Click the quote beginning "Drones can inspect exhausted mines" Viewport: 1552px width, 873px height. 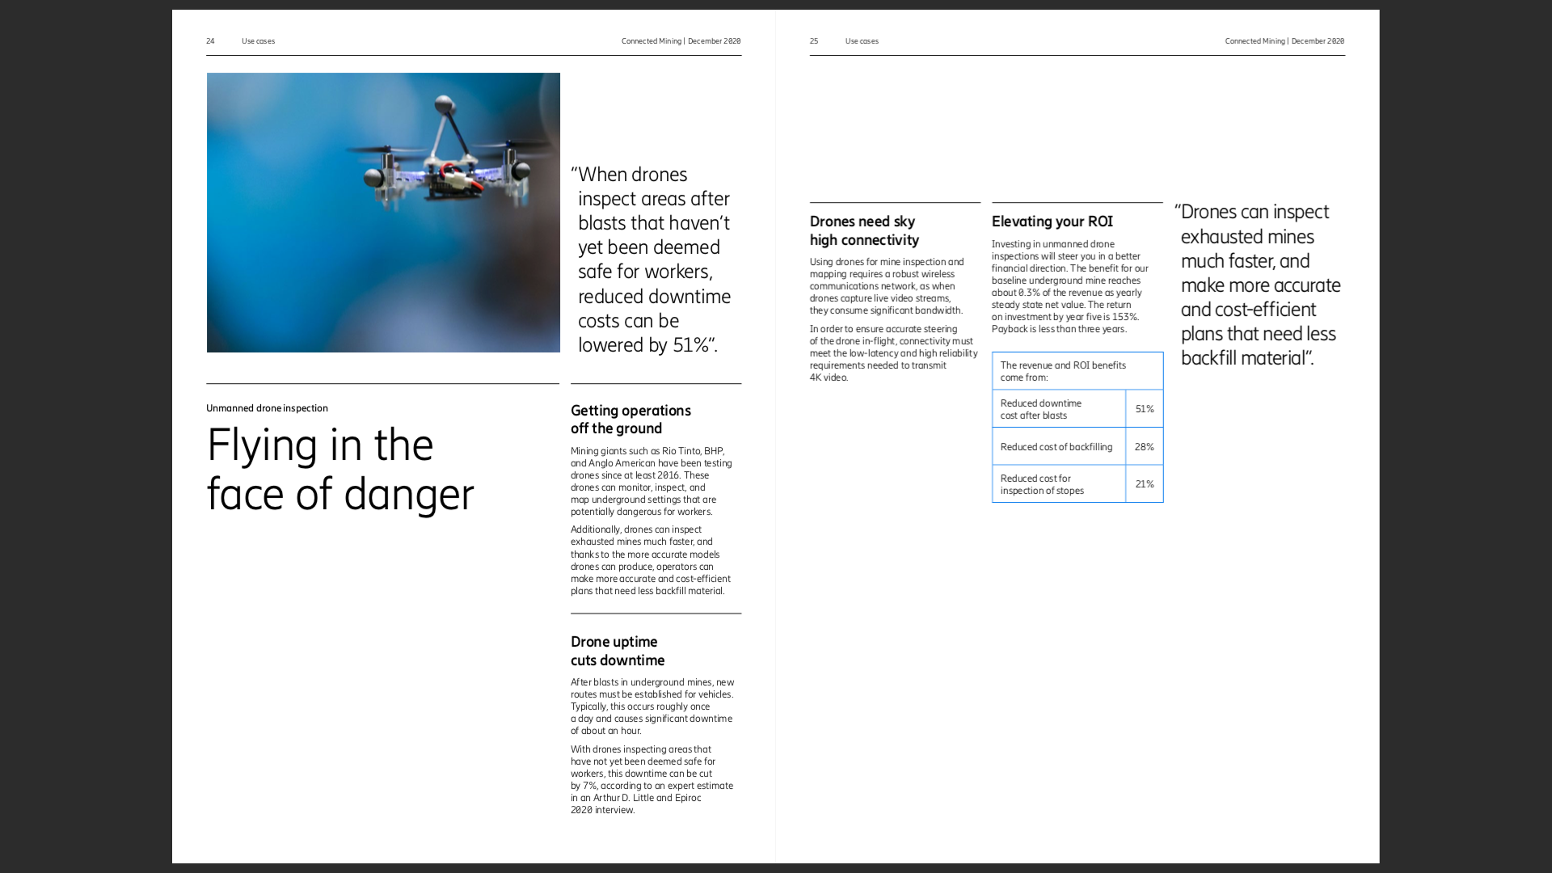1258,285
